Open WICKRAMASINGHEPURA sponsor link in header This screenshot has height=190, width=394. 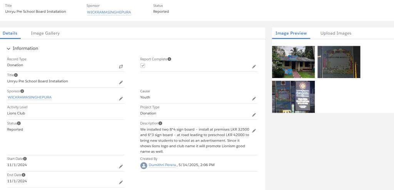click(109, 12)
